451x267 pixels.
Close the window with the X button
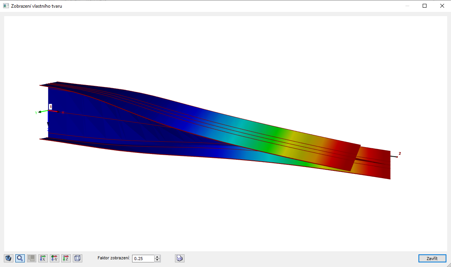(442, 6)
